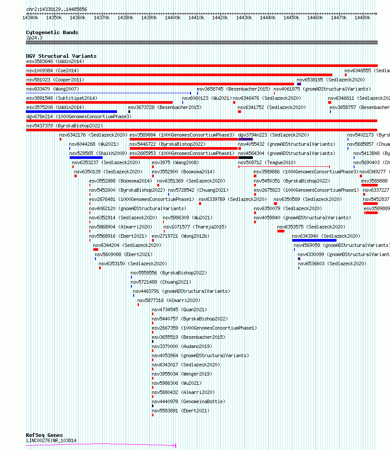Click nsv5583891 (Ebert2021) label

pyautogui.click(x=181, y=411)
